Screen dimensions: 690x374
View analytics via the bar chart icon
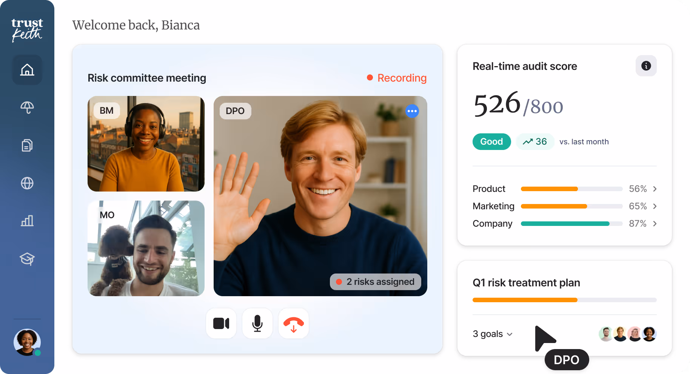27,221
